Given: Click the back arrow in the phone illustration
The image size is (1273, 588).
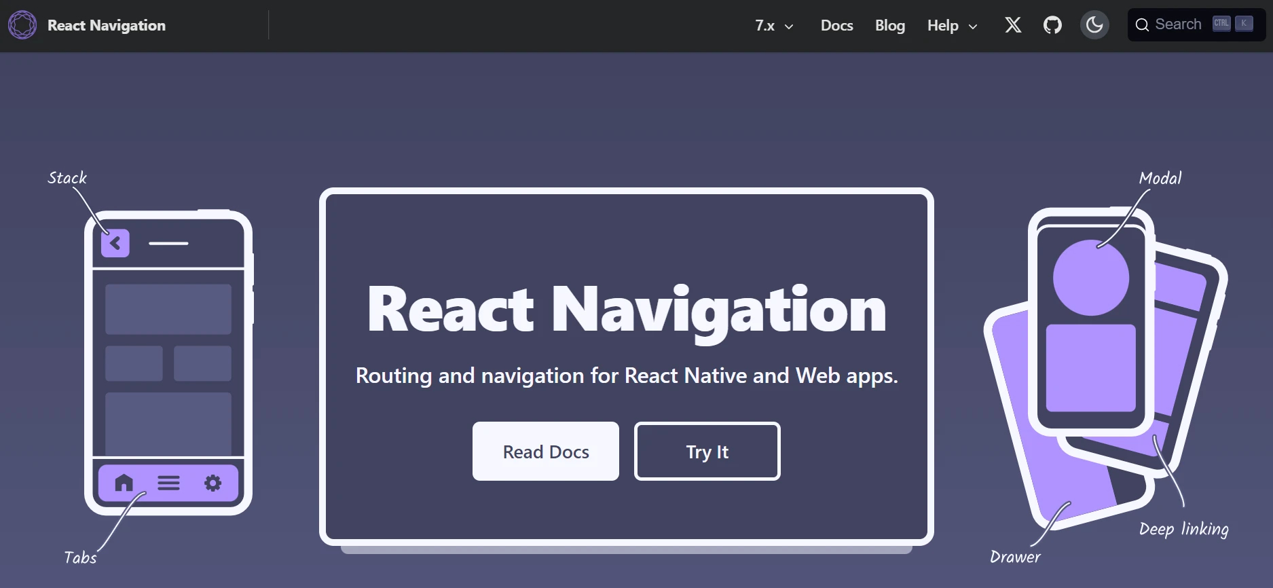Looking at the screenshot, I should [x=115, y=243].
